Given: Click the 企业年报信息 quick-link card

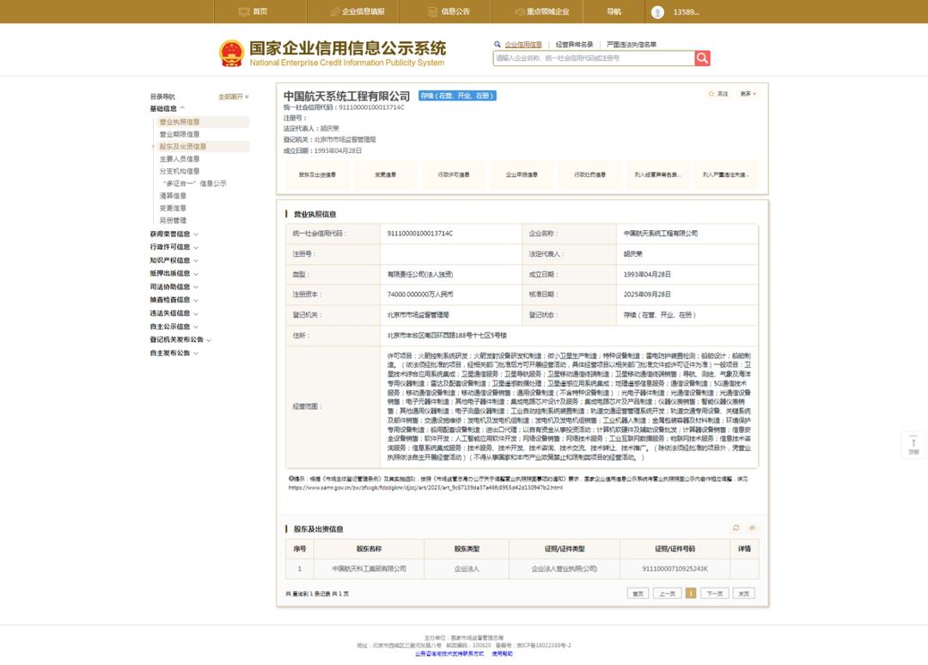Looking at the screenshot, I should click(x=522, y=174).
